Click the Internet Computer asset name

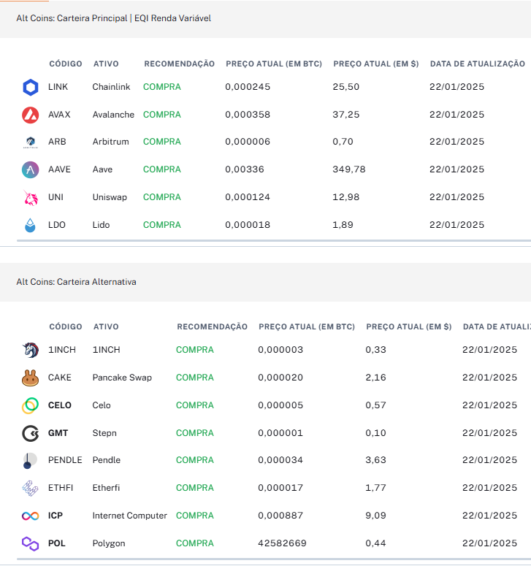tap(129, 516)
